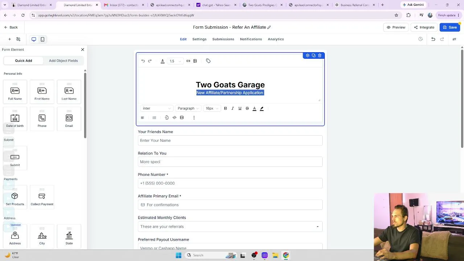
Task: Add the Last Name field element
Action: 69,92
